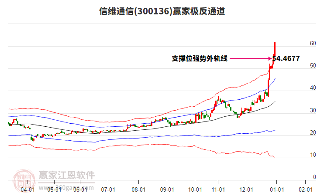This screenshot has height=196, width=317.
Task: Click the x-axis date 08-01
Action: pyautogui.click(x=138, y=189)
